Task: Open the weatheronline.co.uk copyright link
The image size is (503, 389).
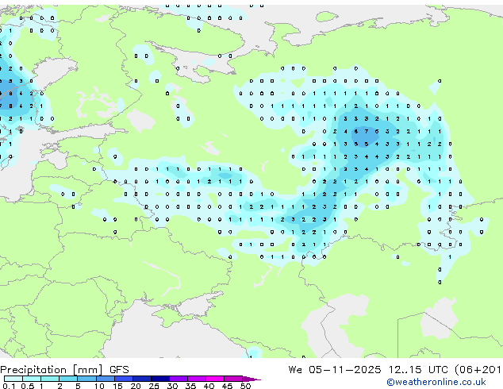Action: [x=436, y=382]
